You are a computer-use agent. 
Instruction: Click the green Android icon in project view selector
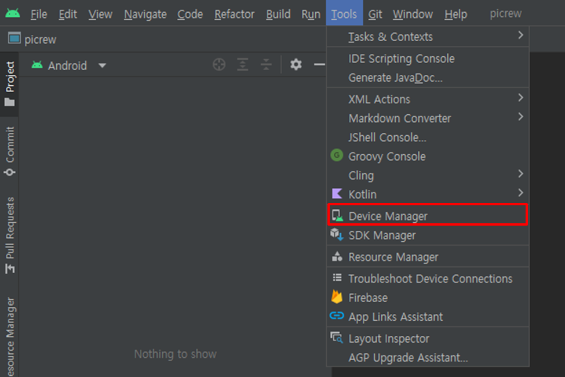click(37, 65)
